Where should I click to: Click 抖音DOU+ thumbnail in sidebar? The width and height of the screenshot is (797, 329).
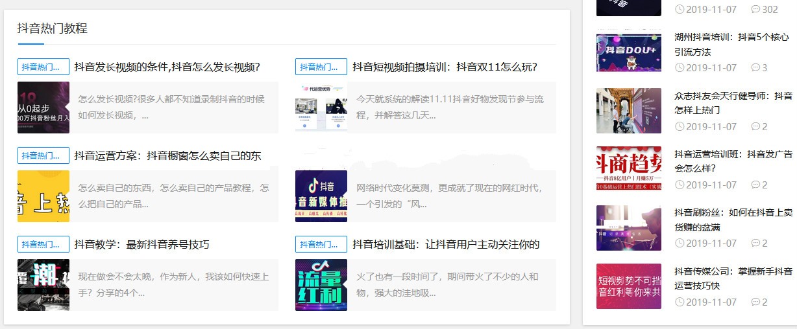629,51
